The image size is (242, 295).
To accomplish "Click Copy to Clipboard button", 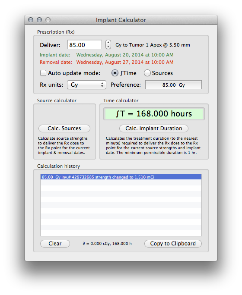I will tap(173, 244).
